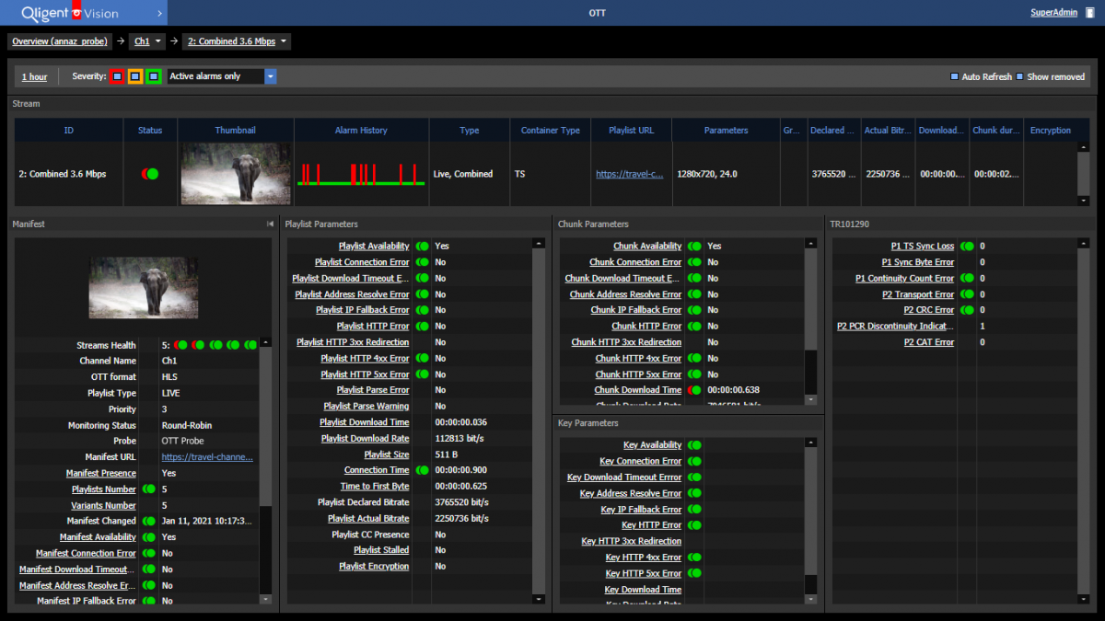This screenshot has width=1105, height=621.
Task: Click the stream status indicator in the Status column
Action: tap(149, 174)
